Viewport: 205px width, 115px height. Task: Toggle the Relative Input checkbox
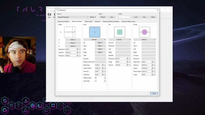pyautogui.click(x=95, y=78)
